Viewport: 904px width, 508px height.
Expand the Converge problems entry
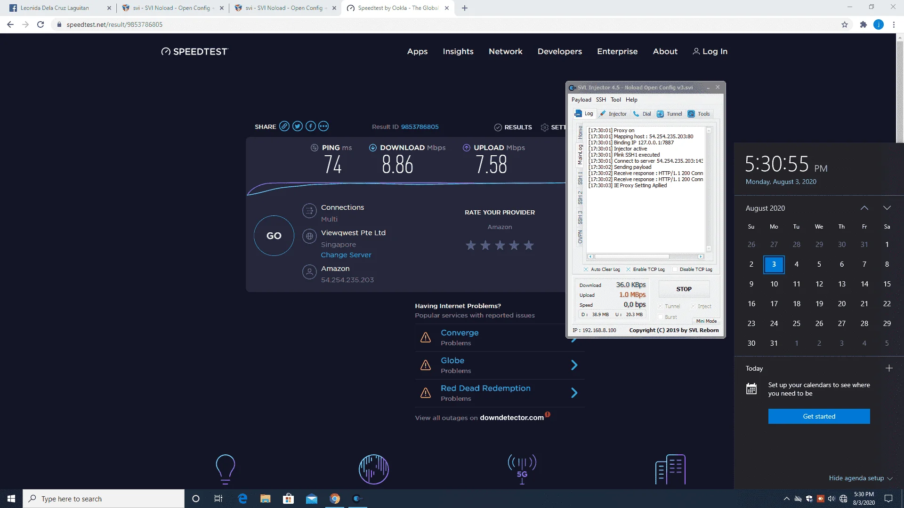499,337
